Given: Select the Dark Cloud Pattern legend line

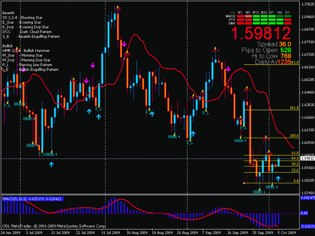Looking at the screenshot, I should (x=27, y=32).
